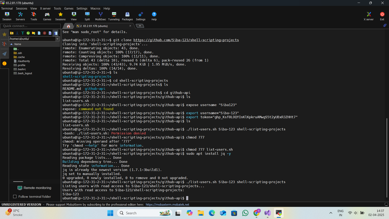Open the taskbar clock showing 14:37
The height and width of the screenshot is (219, 389).
pos(376,213)
